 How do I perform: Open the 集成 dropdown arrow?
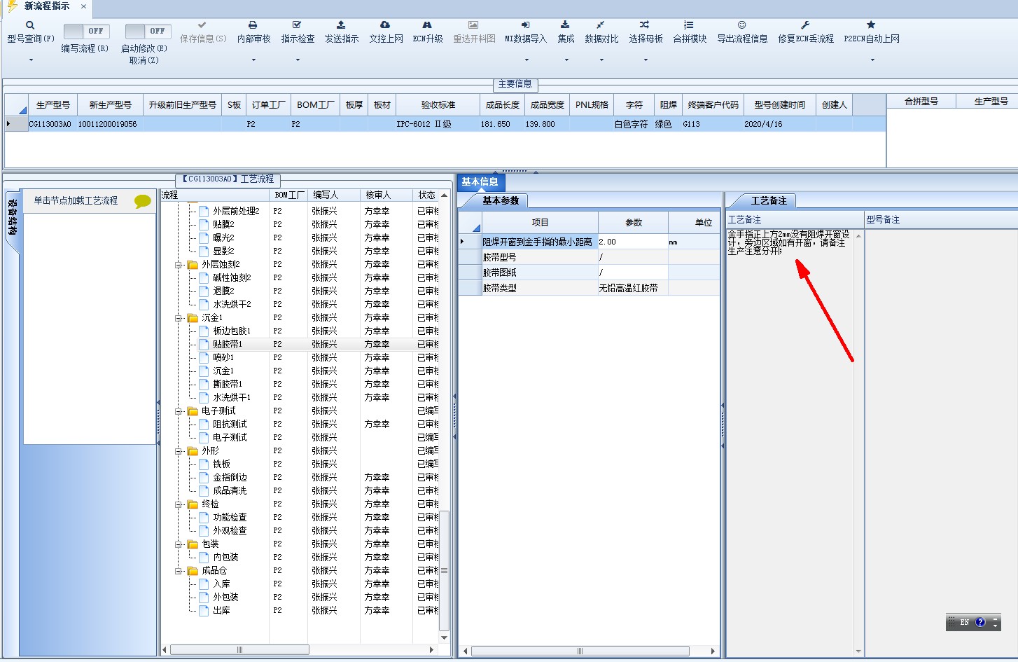pos(566,60)
